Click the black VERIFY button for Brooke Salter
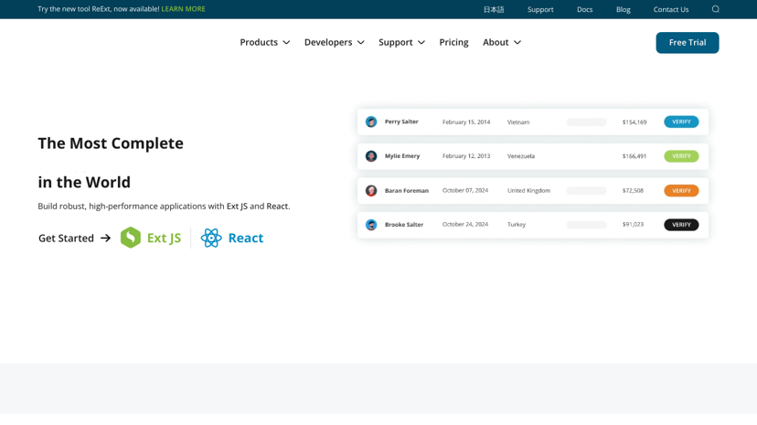Image resolution: width=757 pixels, height=425 pixels. point(681,224)
